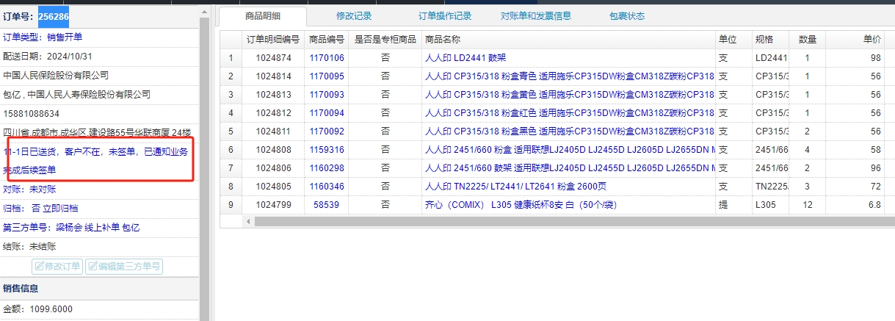Click the edit icon on 修改订单

pyautogui.click(x=40, y=266)
